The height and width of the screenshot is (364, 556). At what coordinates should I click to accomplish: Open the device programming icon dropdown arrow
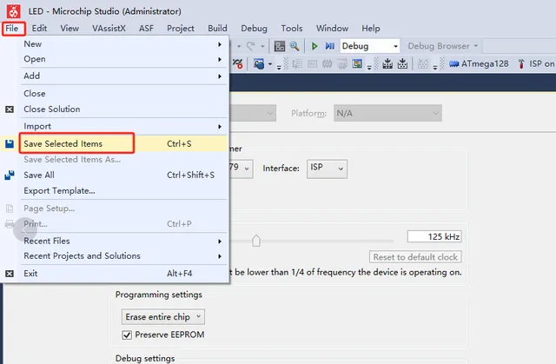[270, 64]
